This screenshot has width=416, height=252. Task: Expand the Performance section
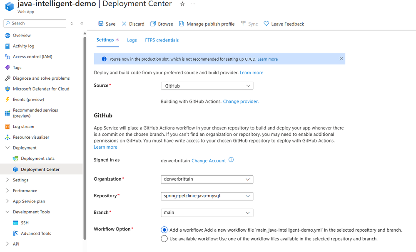7,191
